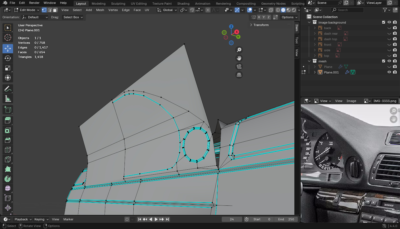Screen dimensions: 400x229
Task: Expand the Plane.001 object tree
Action: pyautogui.click(x=315, y=72)
